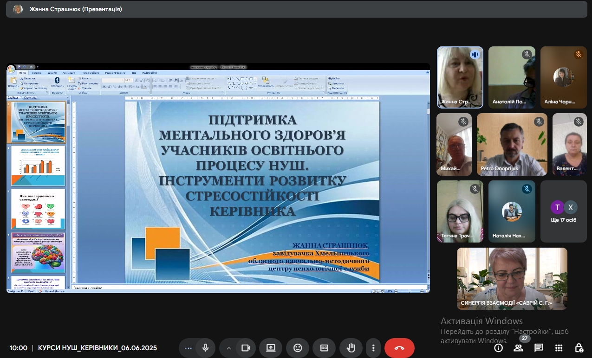Screen dimensions: 592x358
Task: Open the in-call chat panel
Action: pyautogui.click(x=539, y=348)
